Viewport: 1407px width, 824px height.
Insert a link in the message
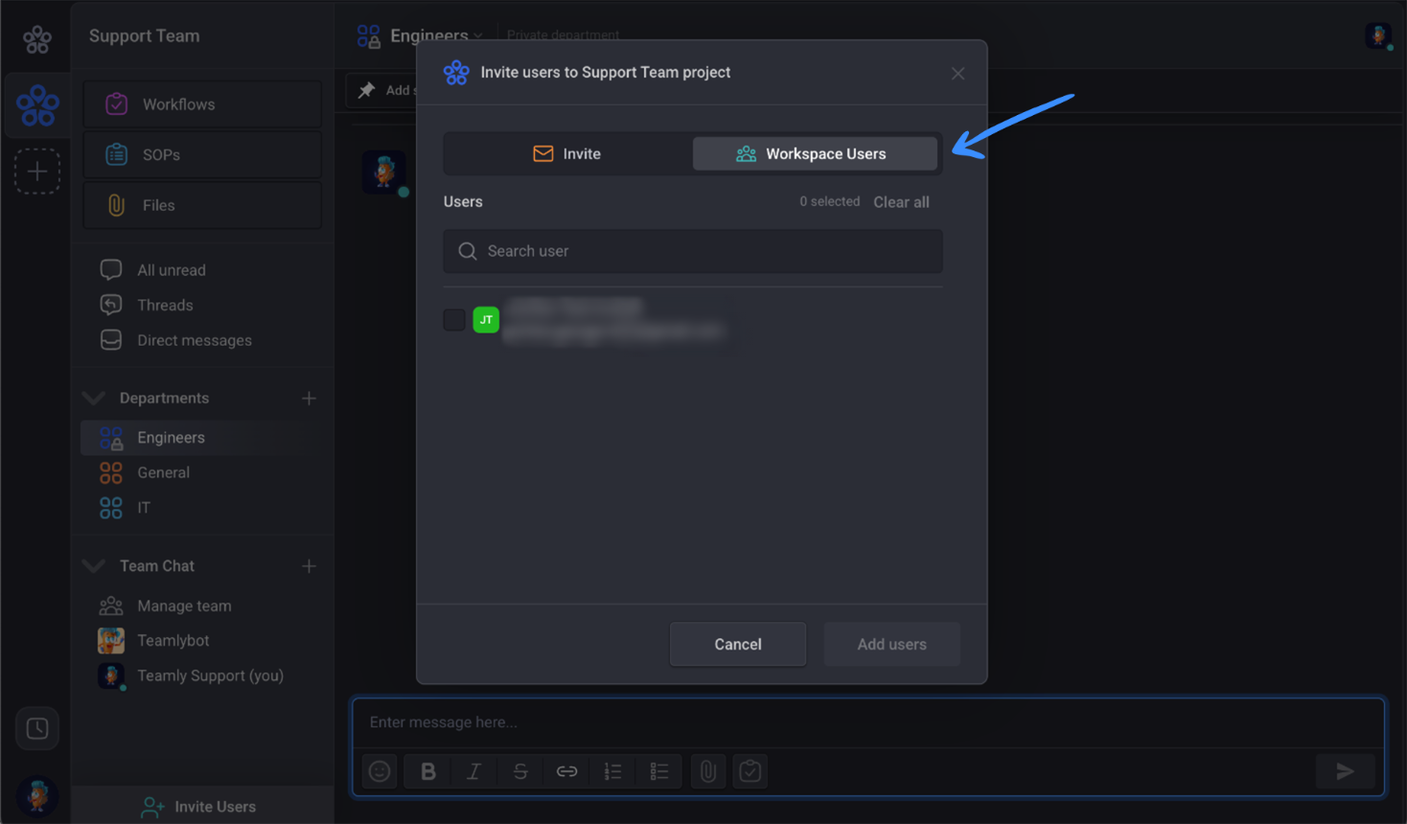[x=566, y=771]
